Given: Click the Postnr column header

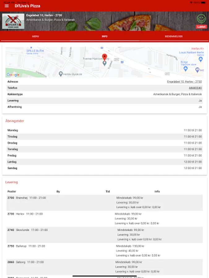Looking at the screenshot, I should click(x=12, y=192).
